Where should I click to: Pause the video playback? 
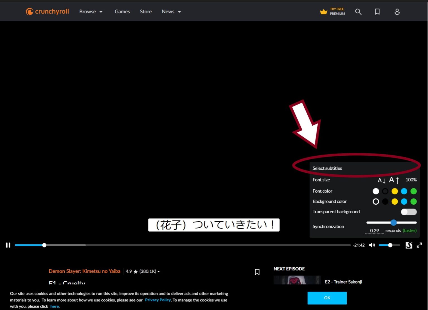[x=8, y=245]
